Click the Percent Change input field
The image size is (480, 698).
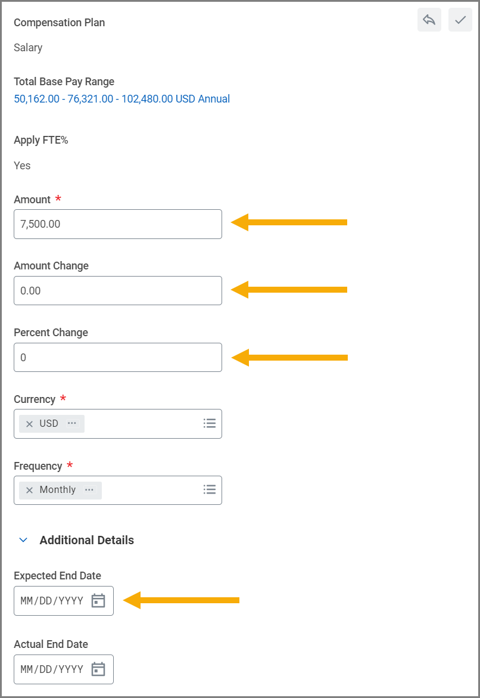[x=117, y=358]
